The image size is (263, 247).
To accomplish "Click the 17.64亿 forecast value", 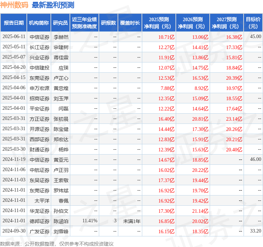I will point(234,109).
